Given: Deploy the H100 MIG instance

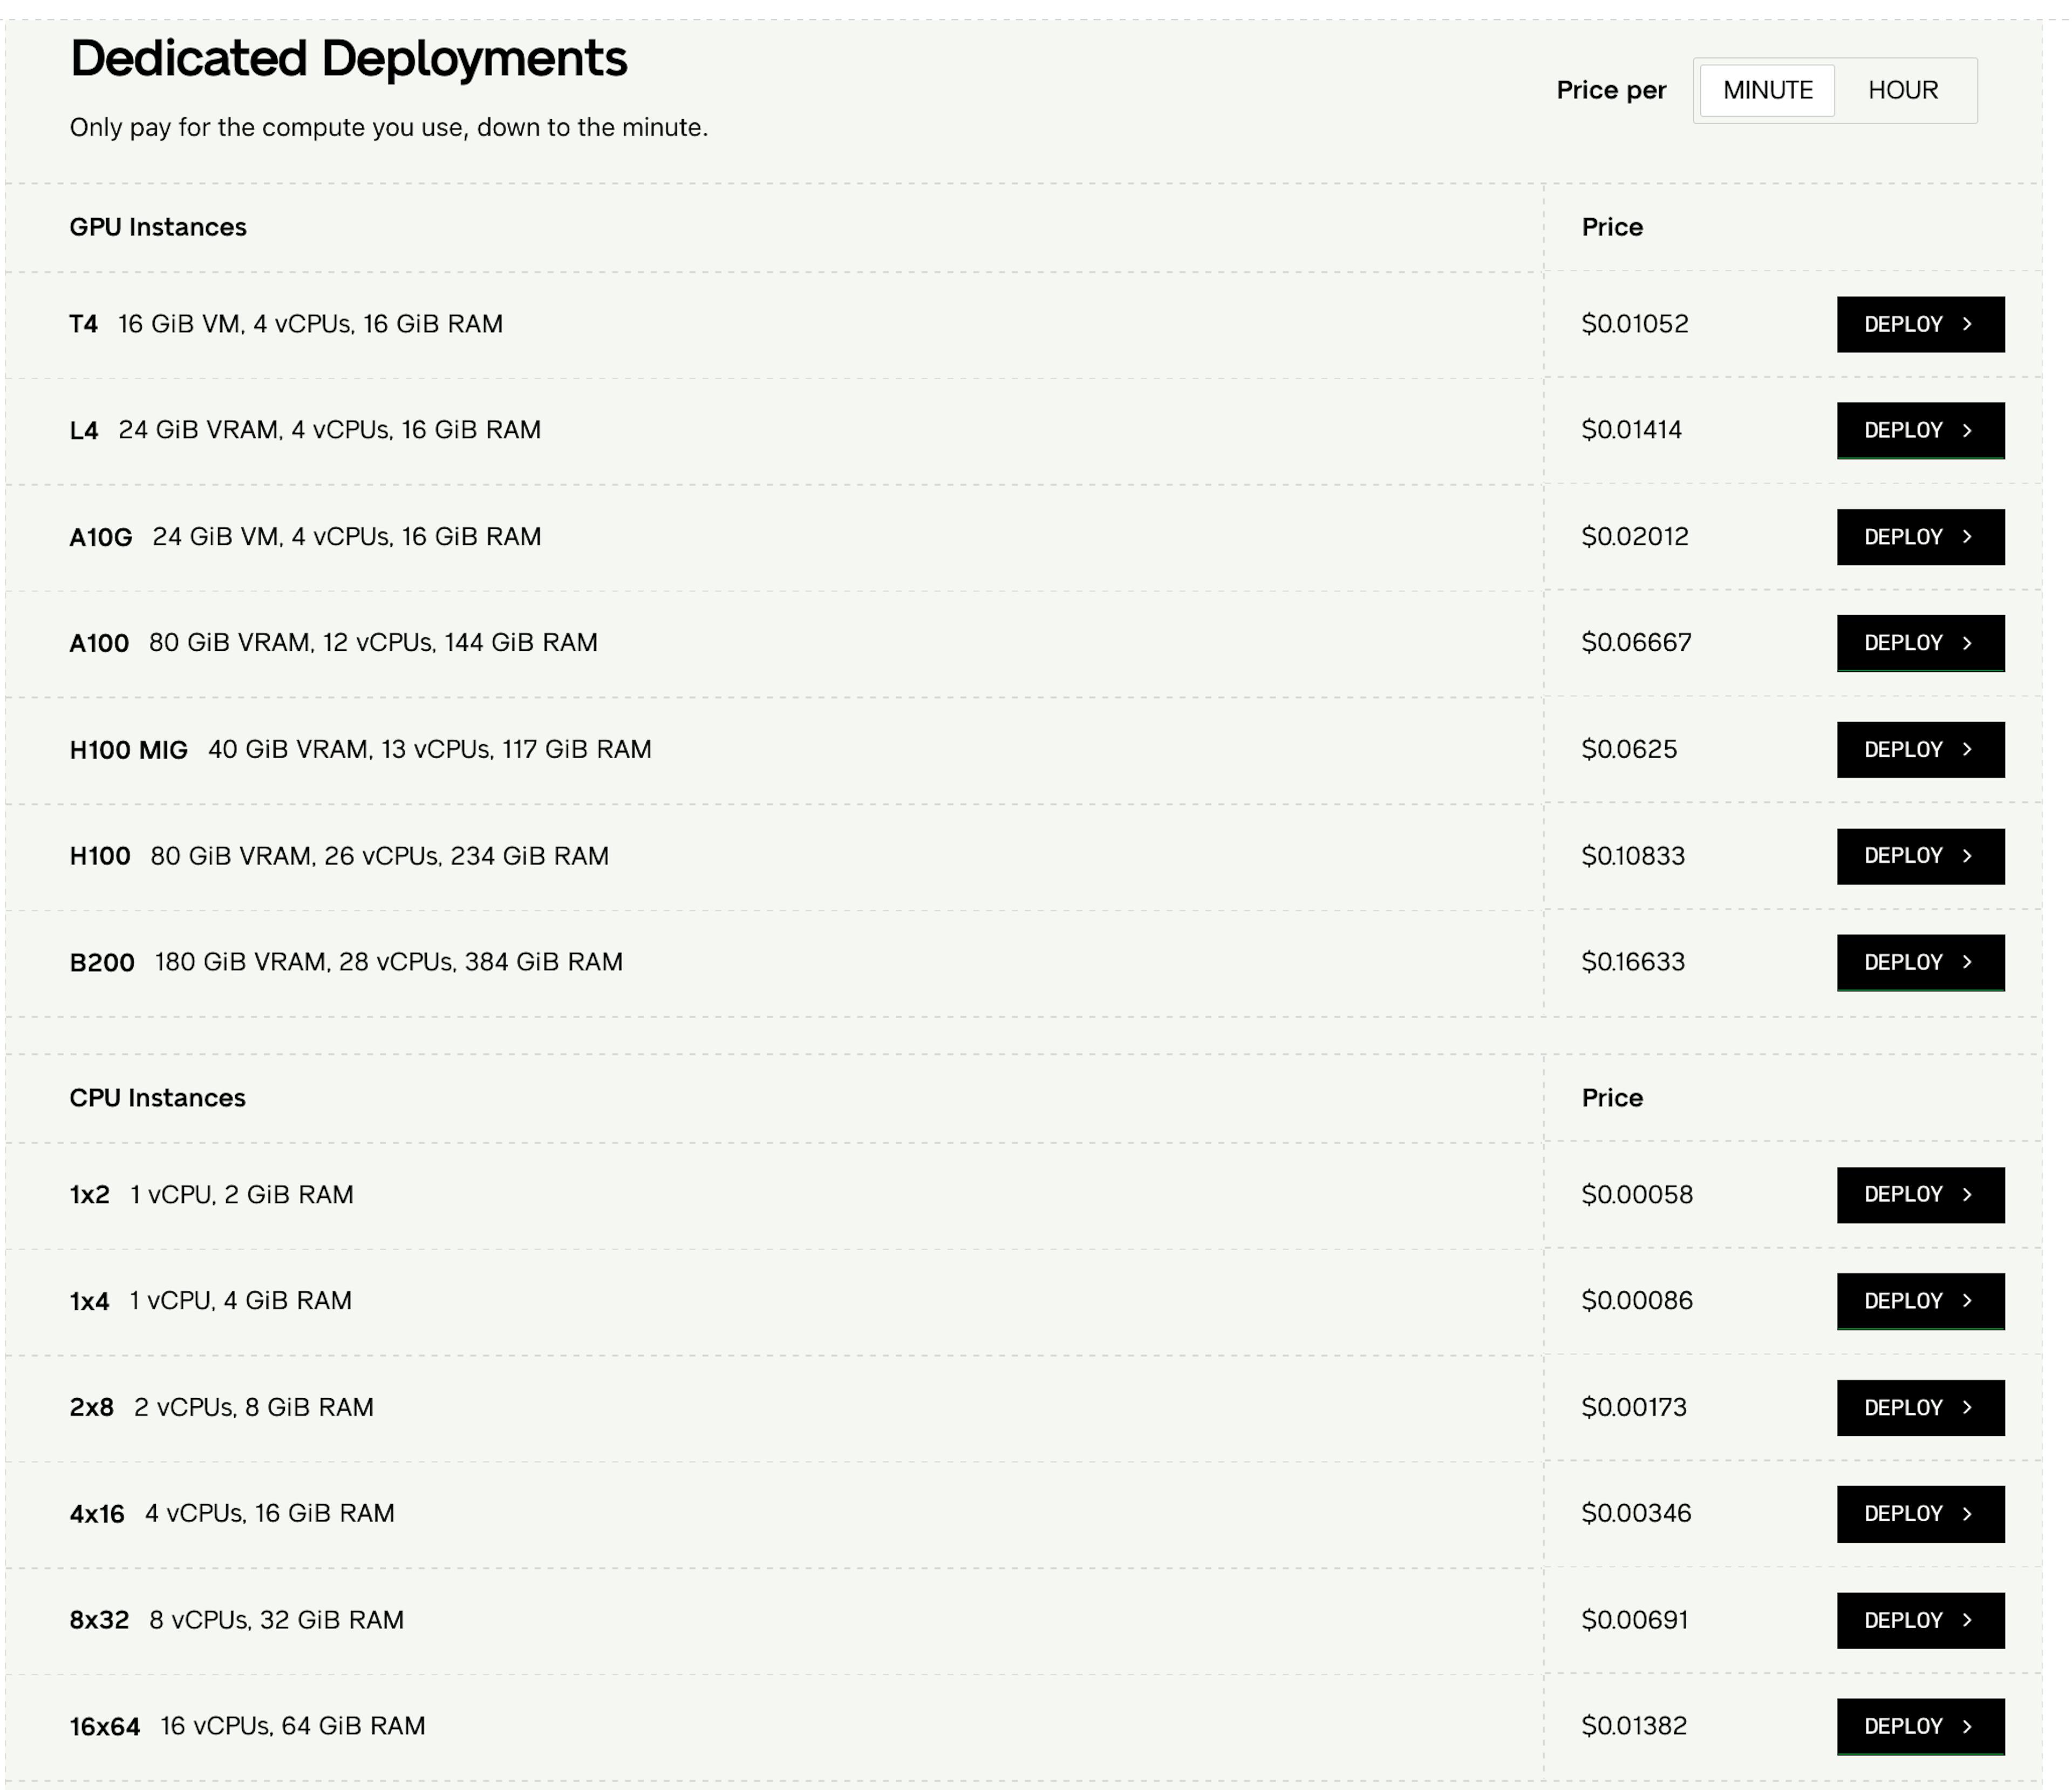Looking at the screenshot, I should (x=1920, y=749).
